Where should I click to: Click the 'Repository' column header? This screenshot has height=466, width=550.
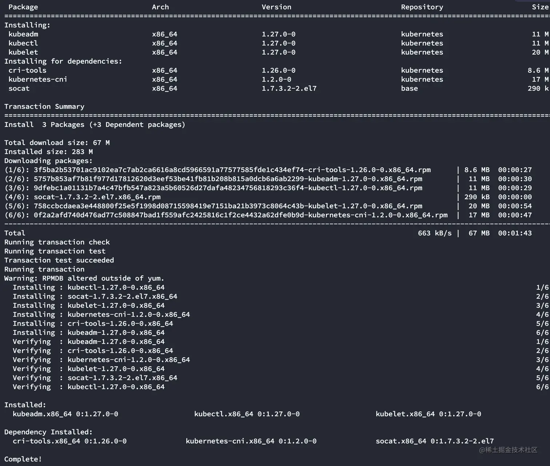422,7
